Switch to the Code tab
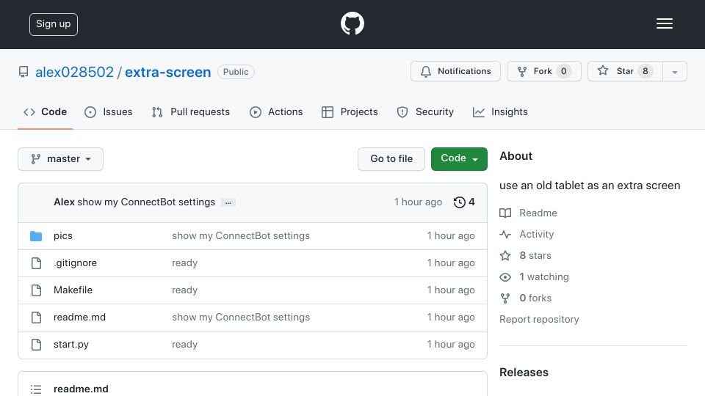This screenshot has width=705, height=396. pyautogui.click(x=45, y=111)
